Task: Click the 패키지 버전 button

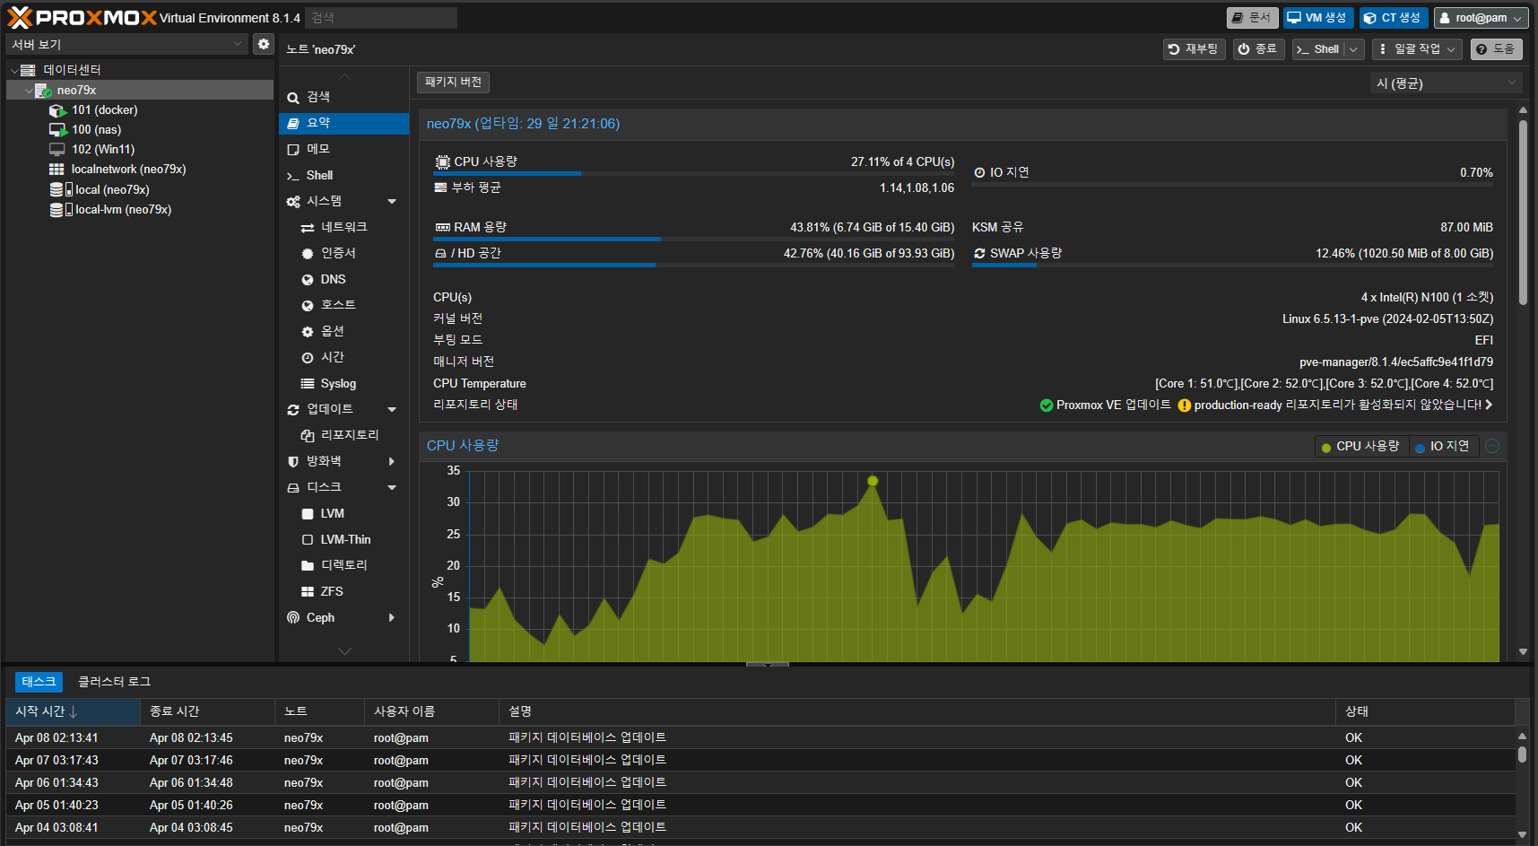Action: 453,83
